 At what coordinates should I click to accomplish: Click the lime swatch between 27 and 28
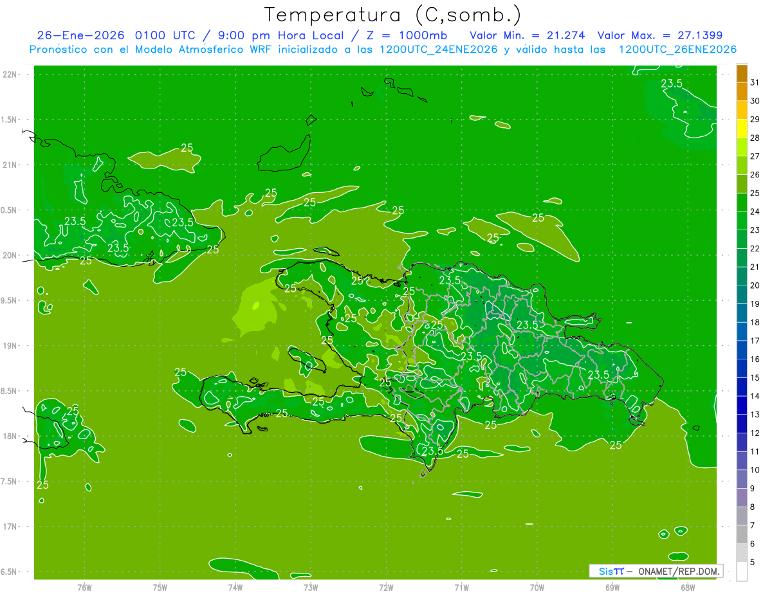click(742, 147)
